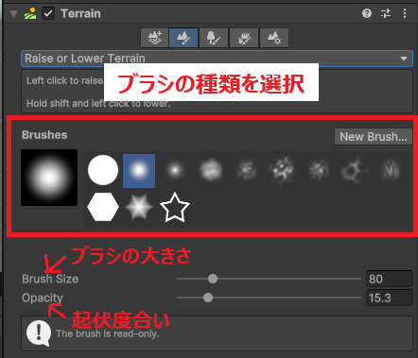Open the Terrain component presets icon
The width and height of the screenshot is (418, 358).
(386, 13)
